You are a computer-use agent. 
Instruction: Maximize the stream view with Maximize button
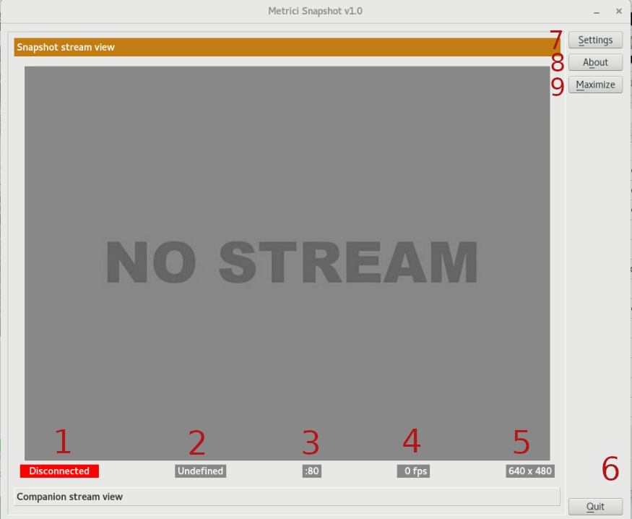595,85
